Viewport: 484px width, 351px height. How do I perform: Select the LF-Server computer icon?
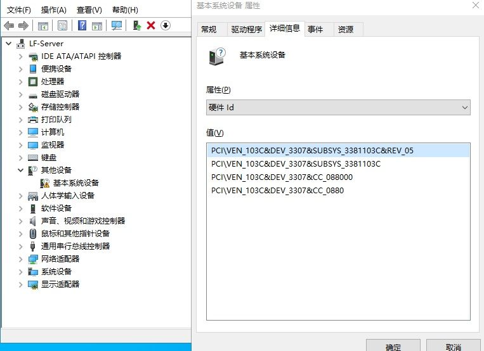(21, 44)
